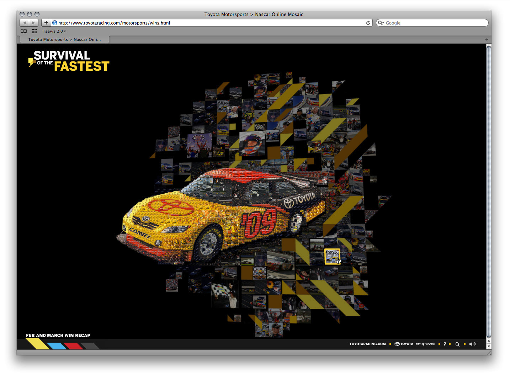
Task: Open the Google search magnifier dropdown
Action: pos(381,23)
